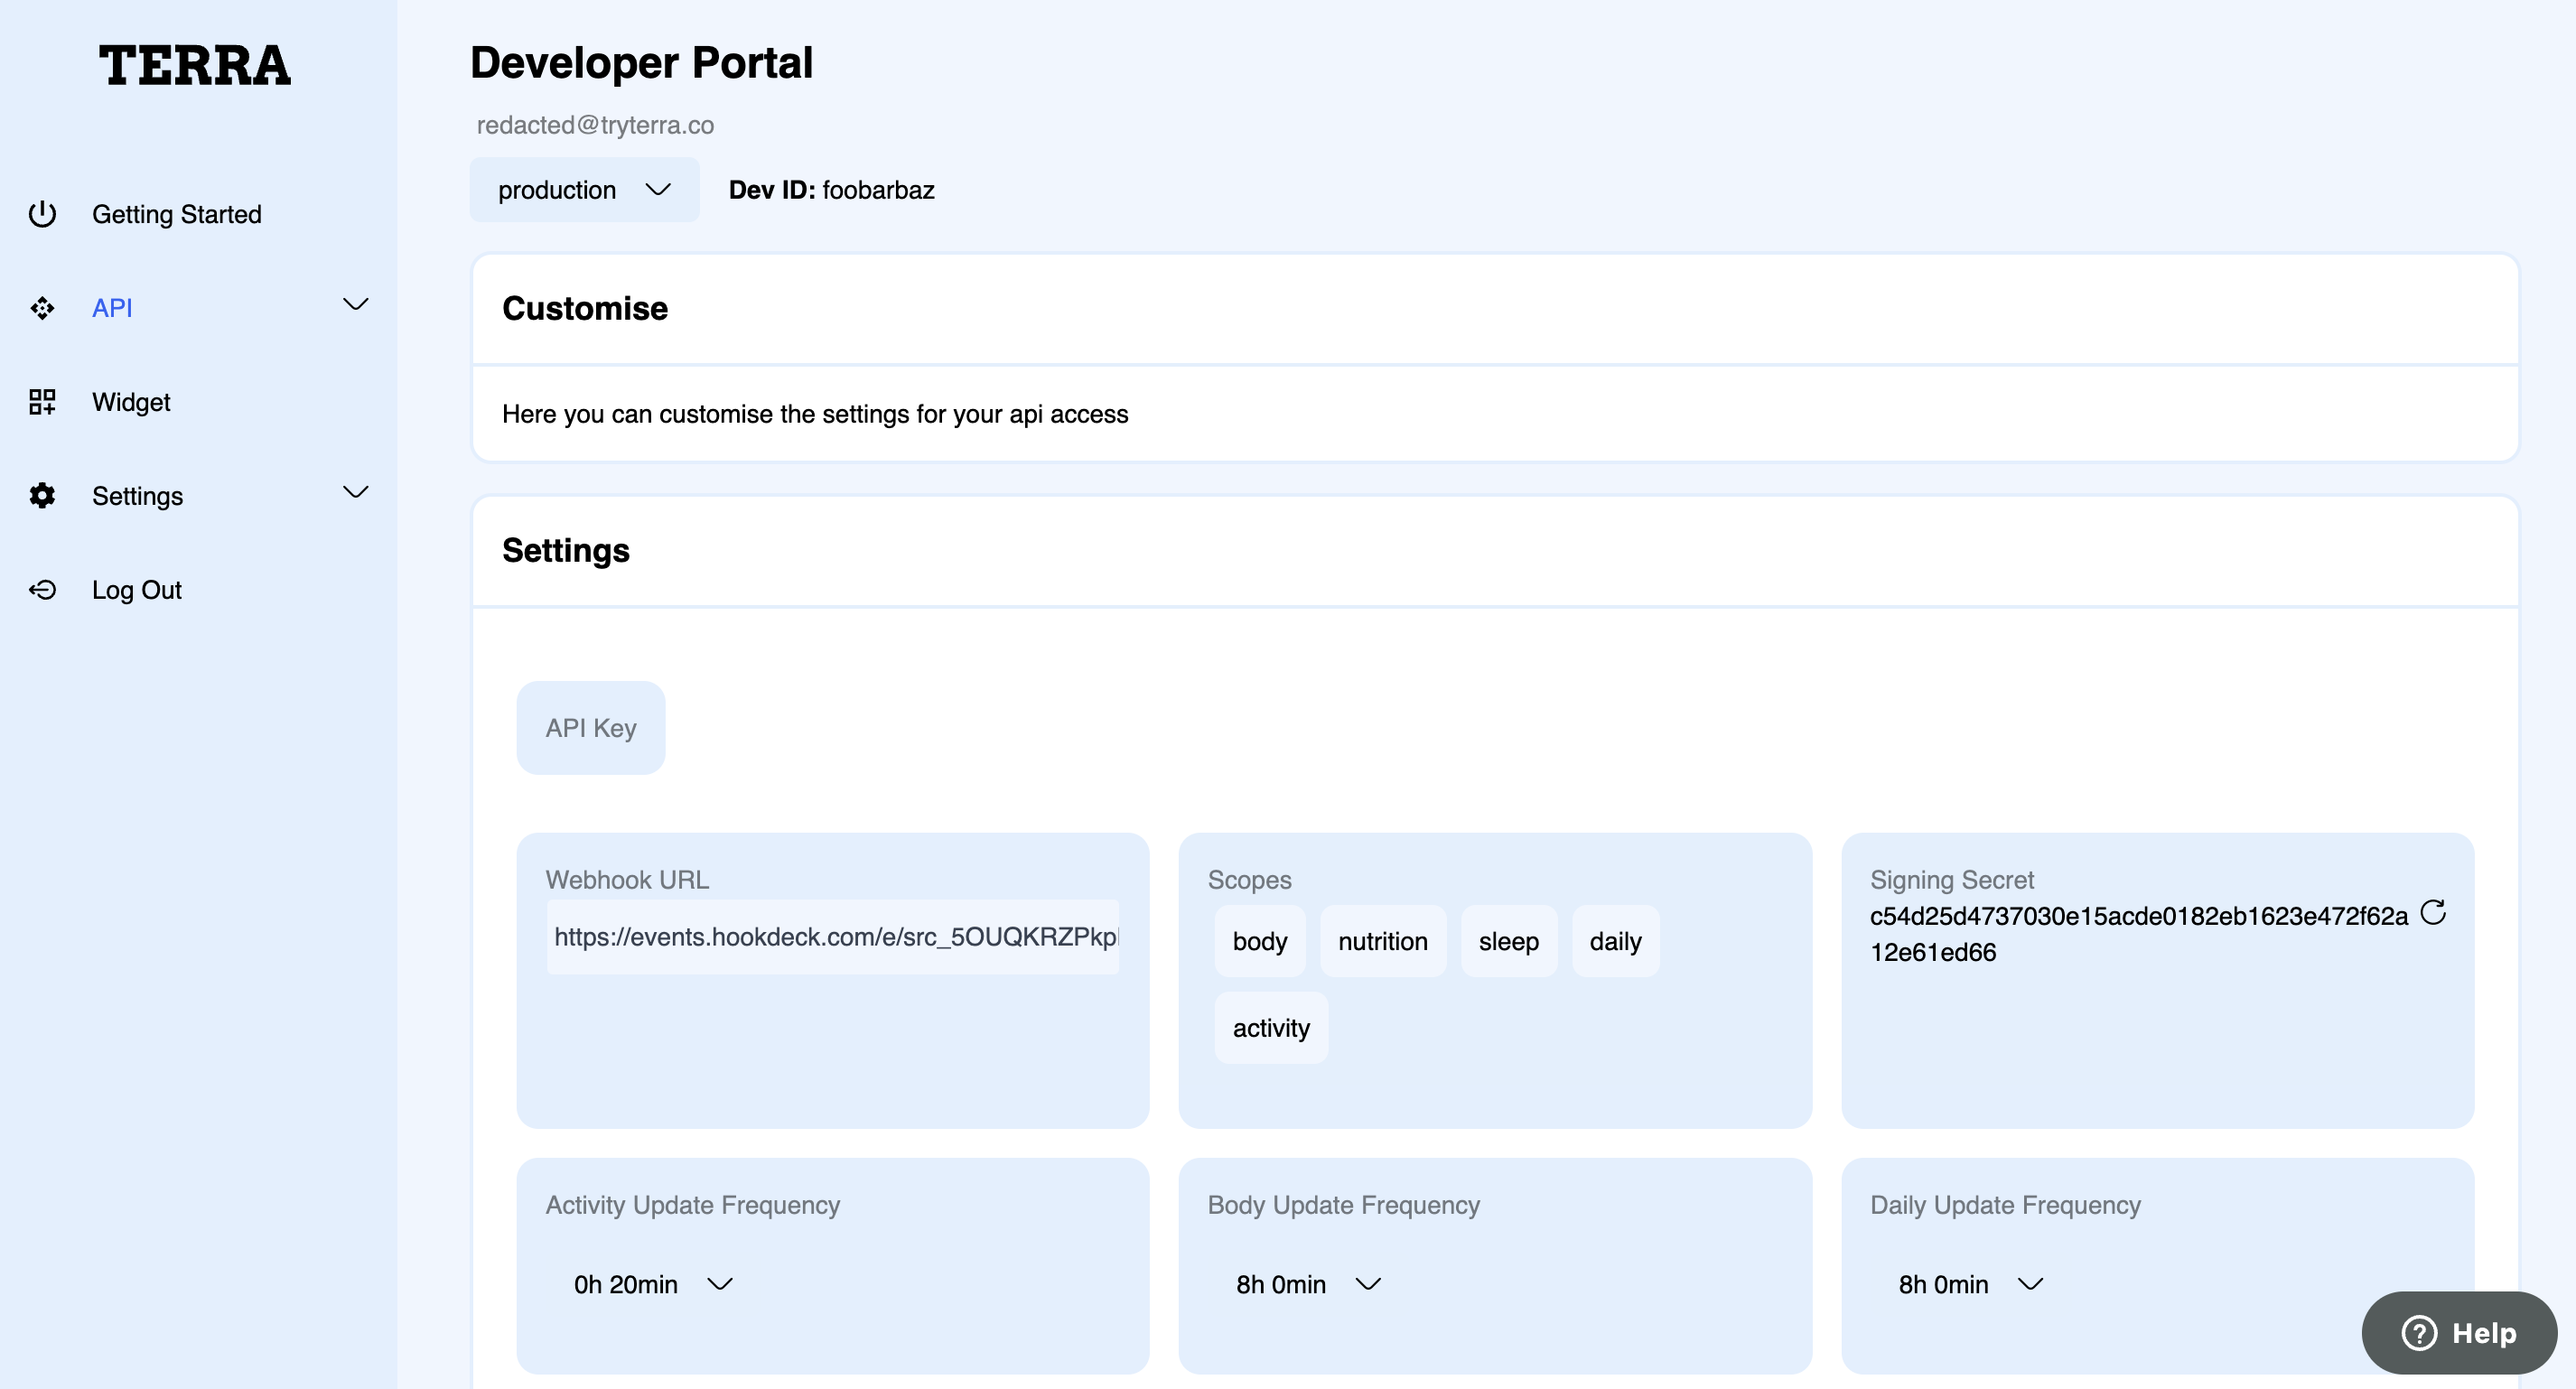Regenerate the signing secret with refresh icon
Image resolution: width=2576 pixels, height=1389 pixels.
tap(2433, 912)
